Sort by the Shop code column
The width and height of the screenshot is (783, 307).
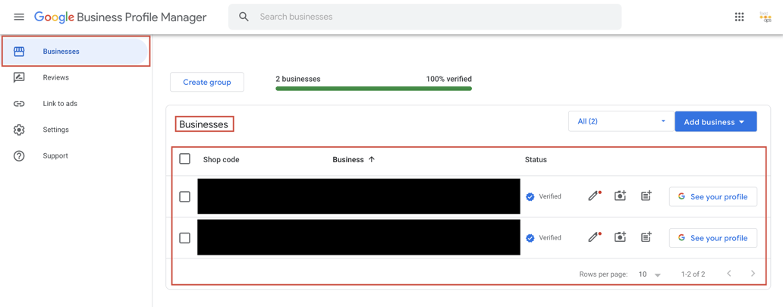[222, 160]
